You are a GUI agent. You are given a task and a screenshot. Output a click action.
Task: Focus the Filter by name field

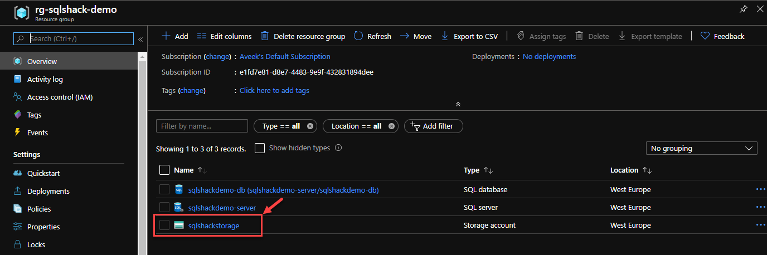point(202,126)
